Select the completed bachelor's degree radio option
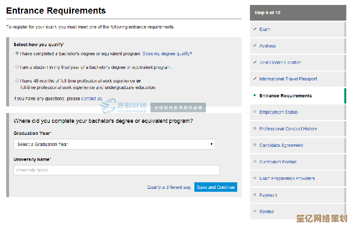350x226 pixels. (x=17, y=53)
